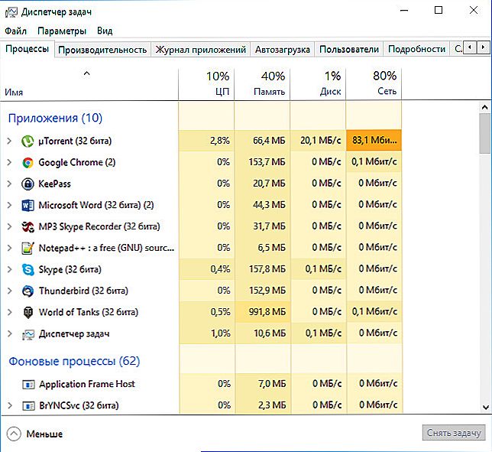Click the scrollbar down arrow
This screenshot has height=452, width=492.
pyautogui.click(x=485, y=408)
